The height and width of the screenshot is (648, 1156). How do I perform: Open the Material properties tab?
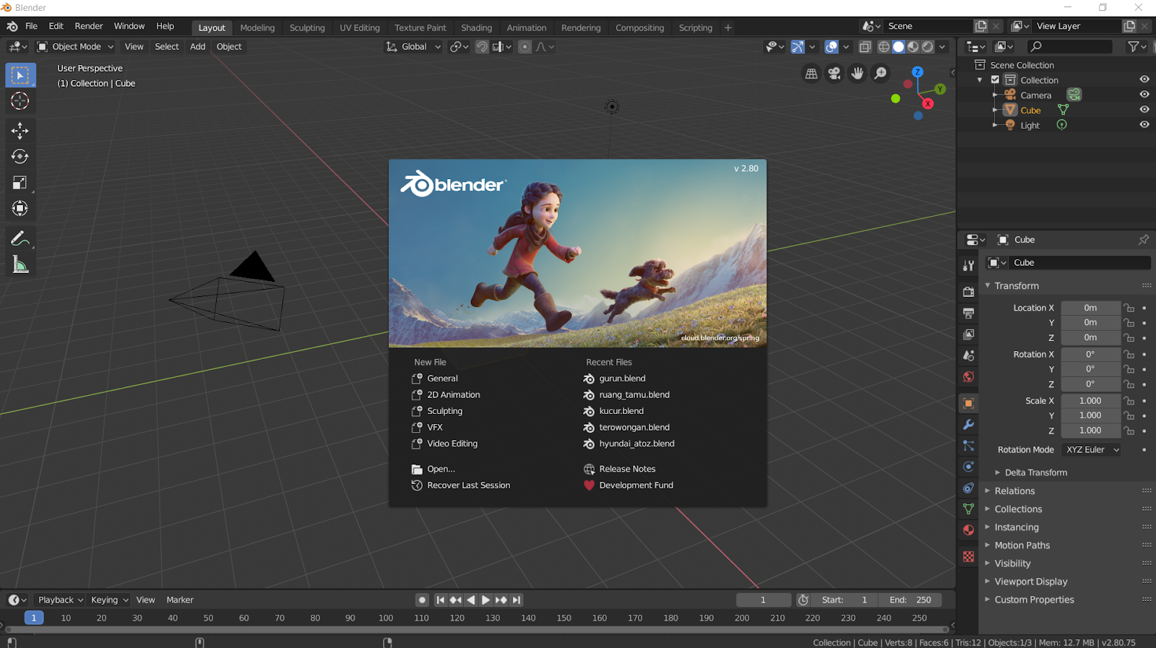[x=969, y=530]
